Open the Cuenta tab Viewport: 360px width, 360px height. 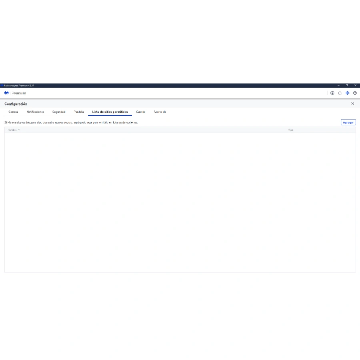[140, 112]
